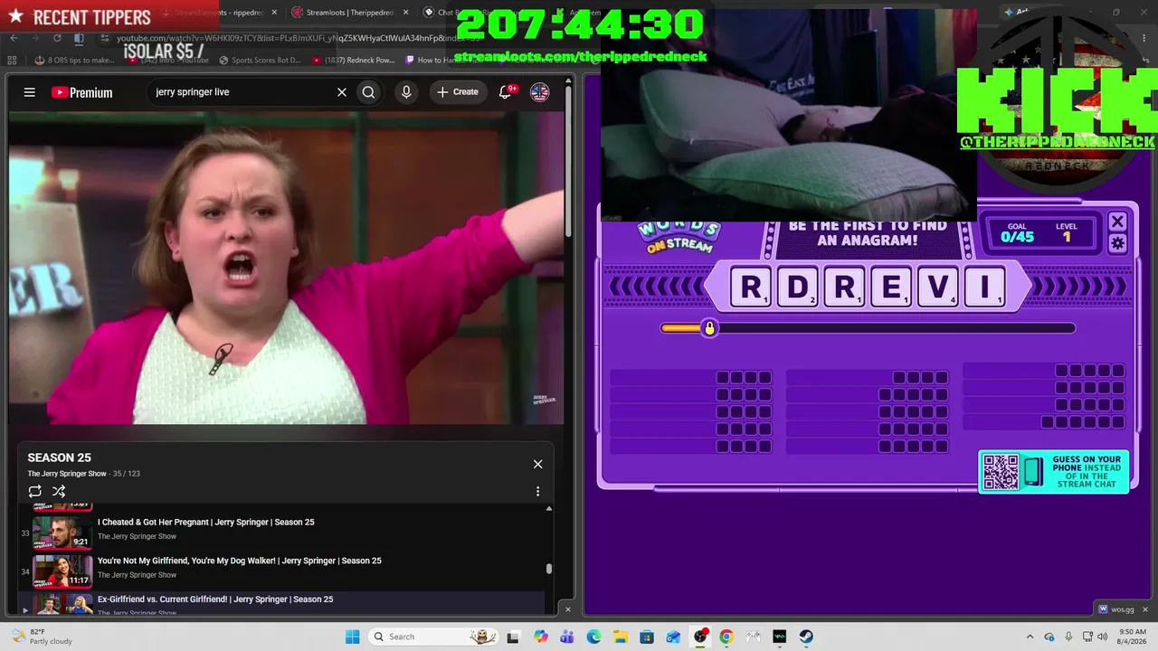Click the letter tile V

coord(938,287)
